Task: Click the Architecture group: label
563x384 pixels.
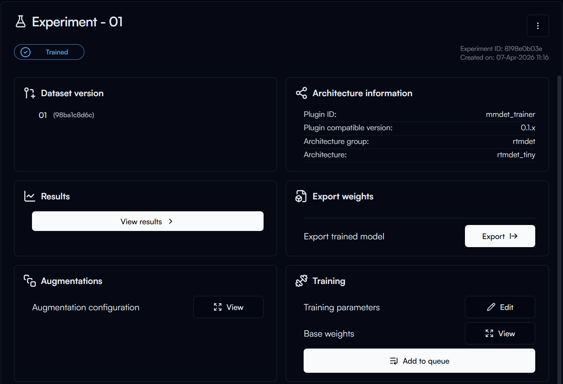Action: pyautogui.click(x=336, y=141)
